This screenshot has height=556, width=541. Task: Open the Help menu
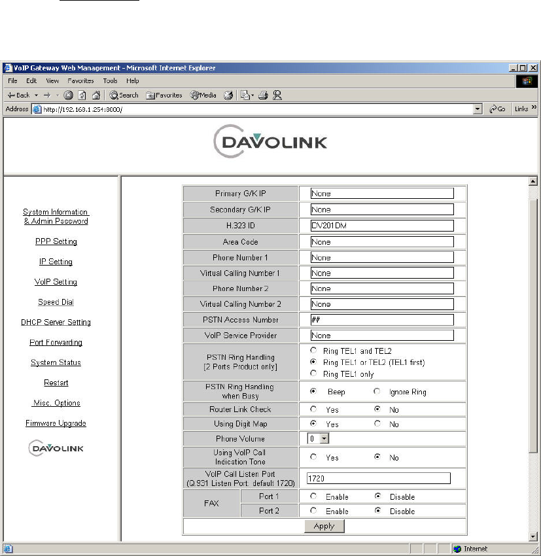coord(133,81)
